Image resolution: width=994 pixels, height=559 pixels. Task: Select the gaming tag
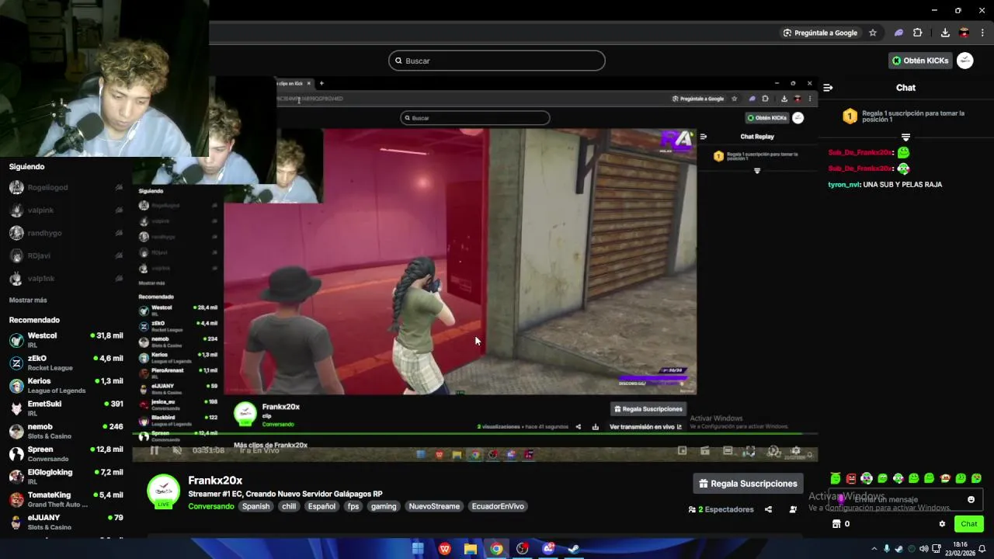click(384, 506)
